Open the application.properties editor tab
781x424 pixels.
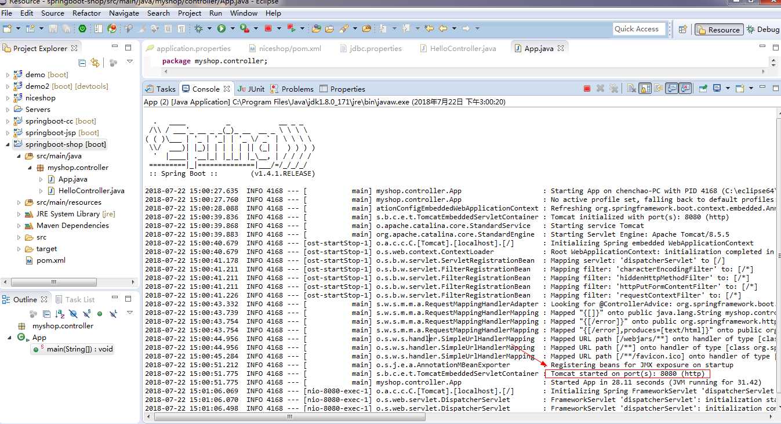pyautogui.click(x=188, y=48)
